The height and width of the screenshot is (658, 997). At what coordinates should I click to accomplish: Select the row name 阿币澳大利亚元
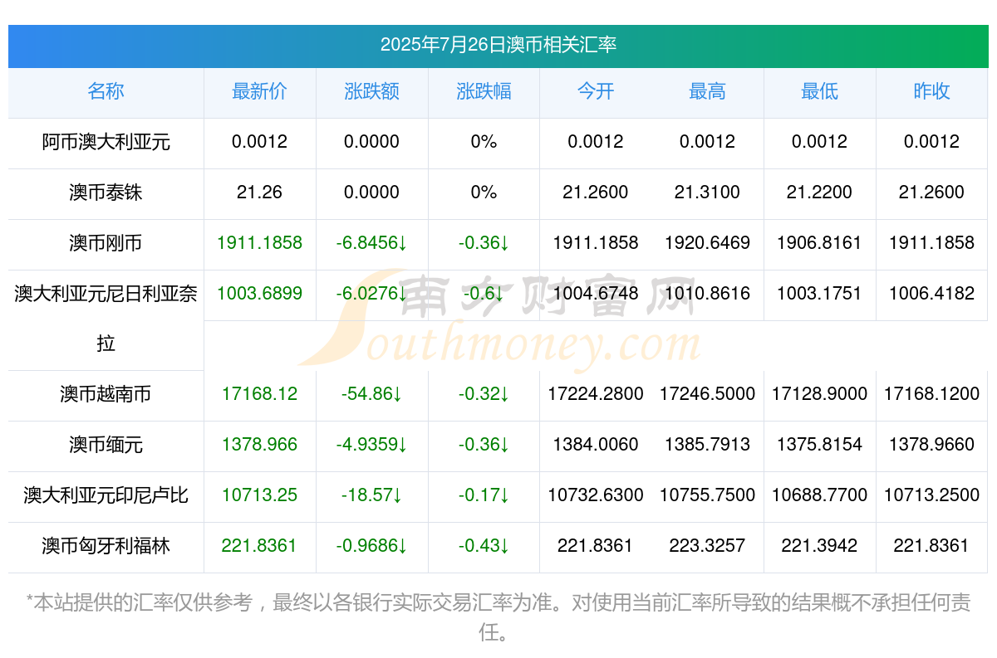[106, 142]
